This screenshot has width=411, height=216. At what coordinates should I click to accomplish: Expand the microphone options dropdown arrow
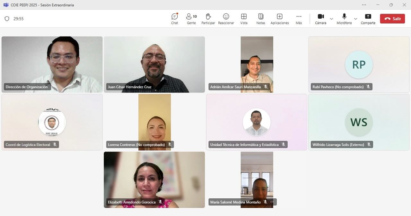point(355,19)
